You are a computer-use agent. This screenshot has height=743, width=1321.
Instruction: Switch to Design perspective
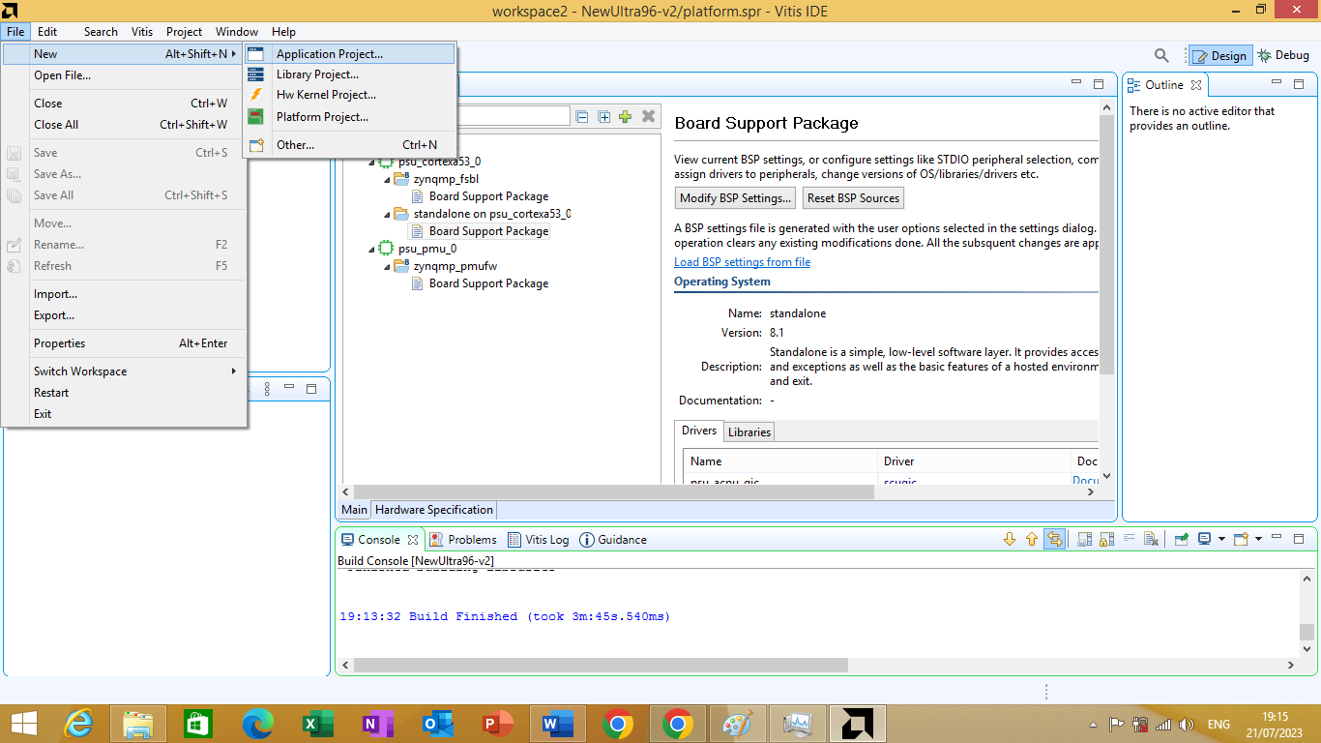point(1219,56)
